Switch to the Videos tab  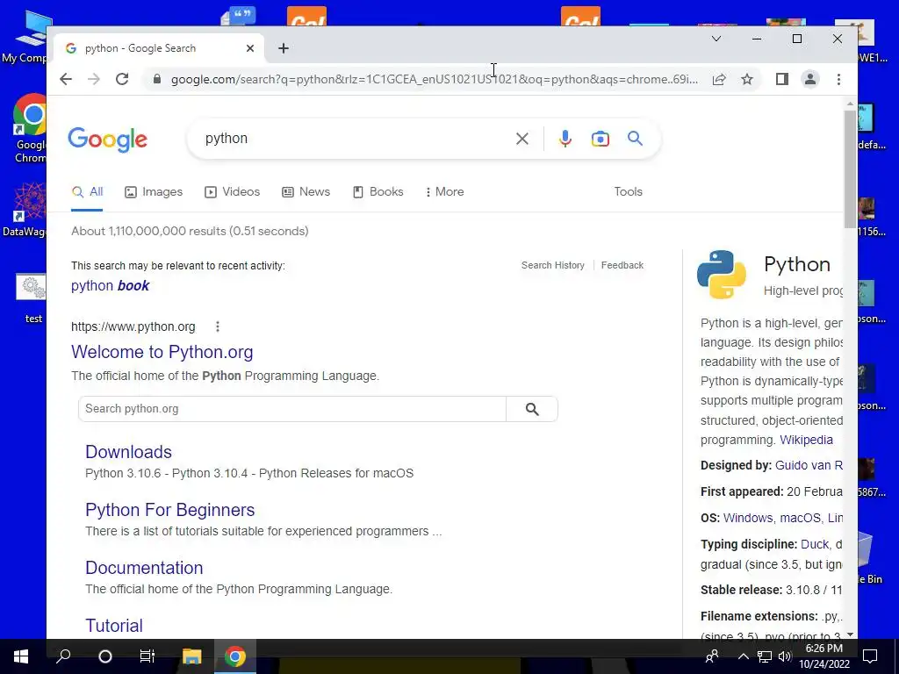point(232,192)
